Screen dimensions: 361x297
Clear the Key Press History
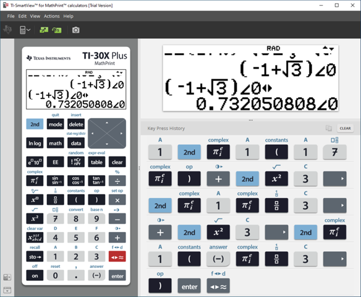[x=345, y=128]
